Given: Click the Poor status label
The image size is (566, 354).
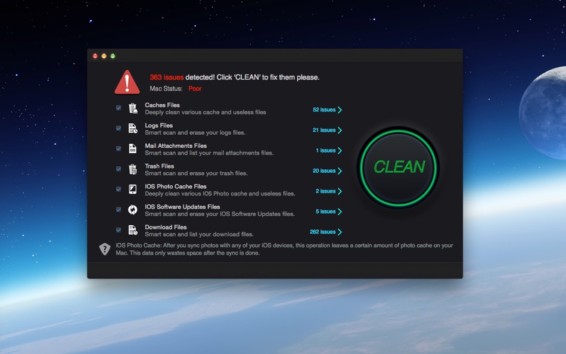Looking at the screenshot, I should [x=195, y=88].
